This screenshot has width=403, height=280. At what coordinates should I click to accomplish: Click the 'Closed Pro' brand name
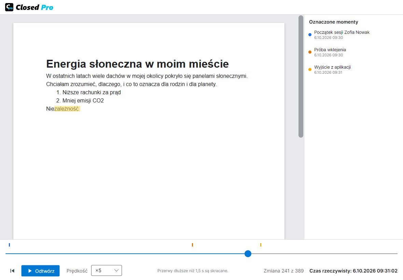coord(34,8)
